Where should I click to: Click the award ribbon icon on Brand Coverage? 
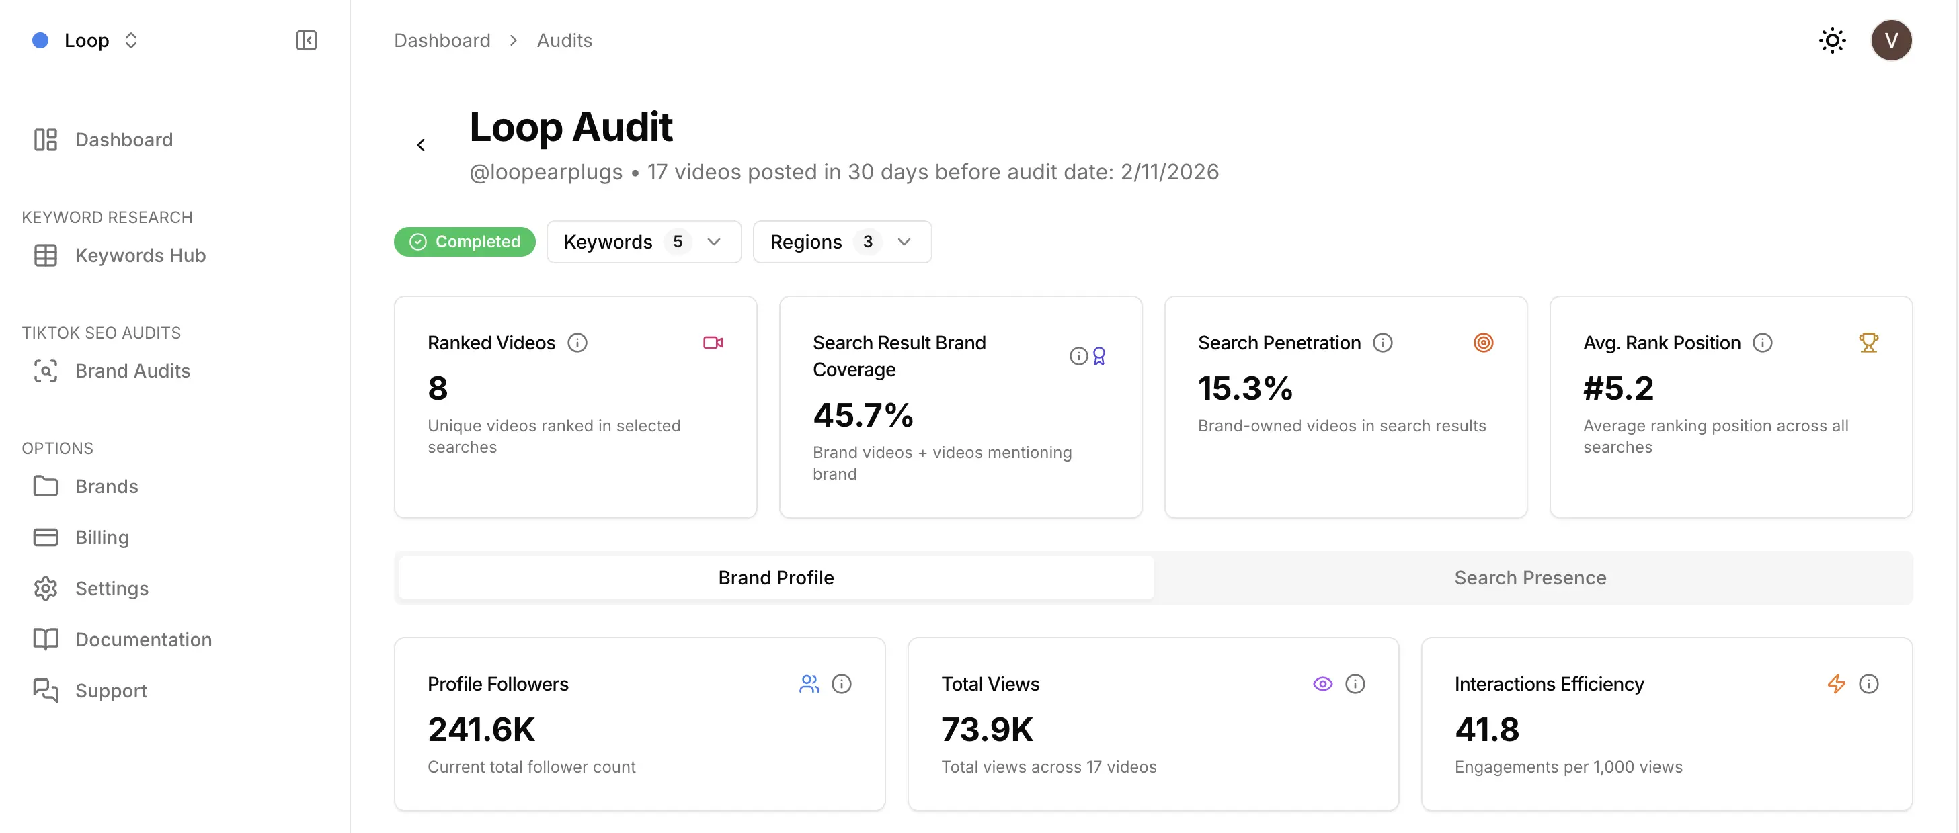click(1099, 357)
